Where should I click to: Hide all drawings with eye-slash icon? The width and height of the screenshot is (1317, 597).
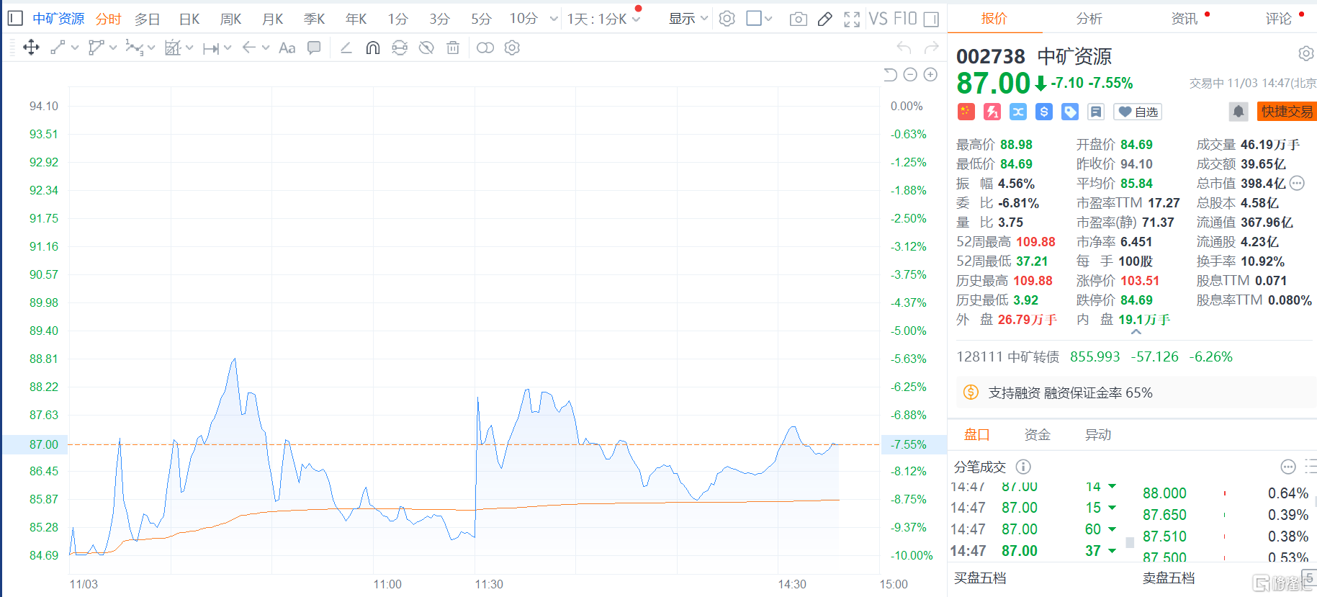[426, 48]
